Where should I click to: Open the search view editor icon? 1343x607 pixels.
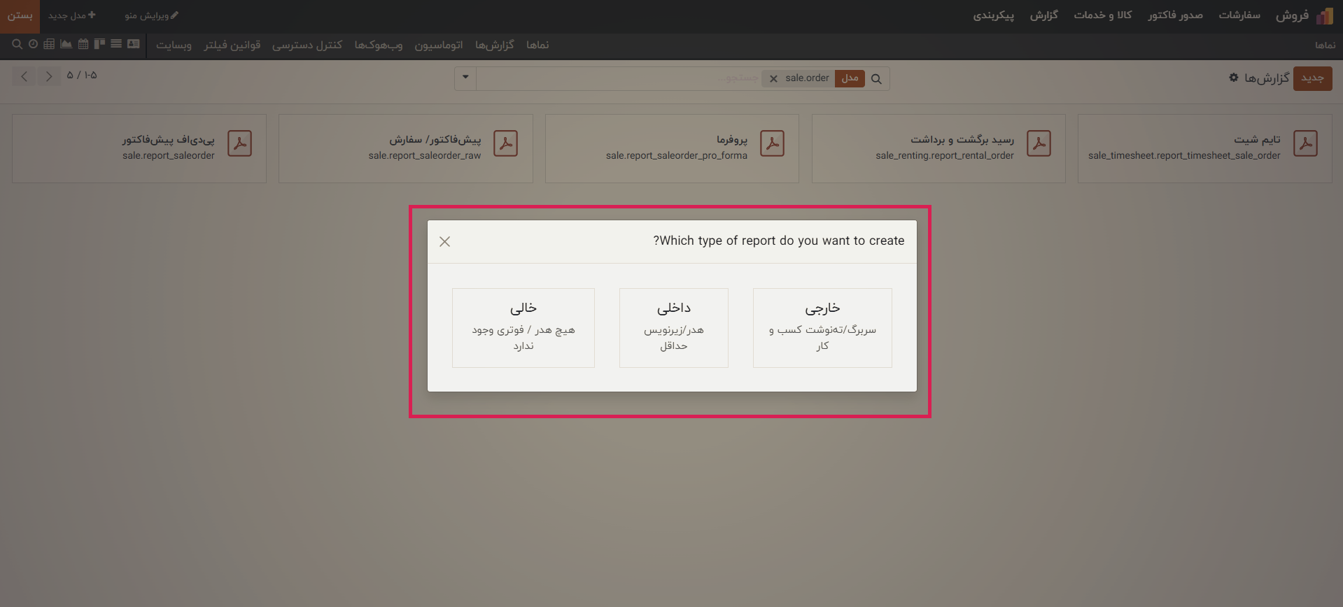coord(17,44)
